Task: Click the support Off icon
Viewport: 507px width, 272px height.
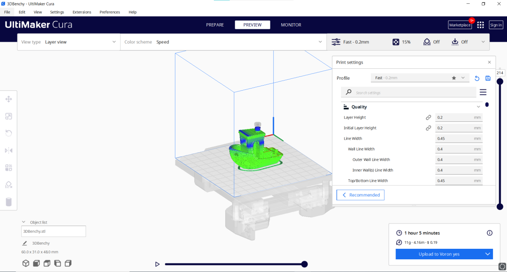Action: click(x=427, y=42)
